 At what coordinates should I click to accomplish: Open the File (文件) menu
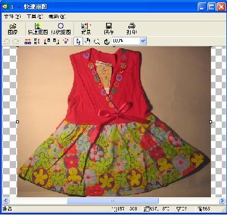click(12, 17)
